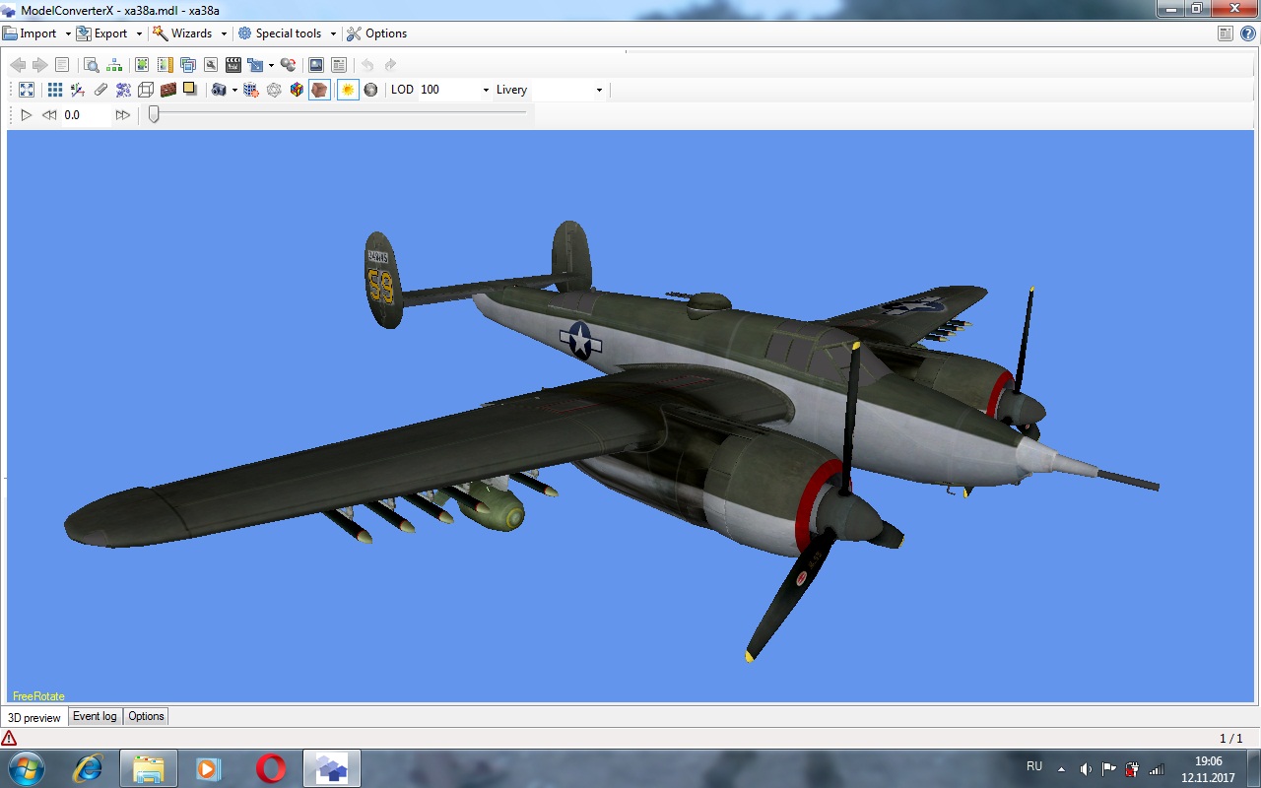Click the hierarchy editor tree icon
The image size is (1261, 788).
[114, 65]
